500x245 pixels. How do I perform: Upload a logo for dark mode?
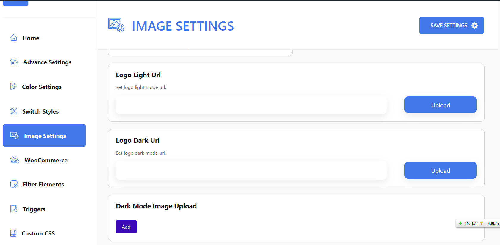tap(440, 170)
